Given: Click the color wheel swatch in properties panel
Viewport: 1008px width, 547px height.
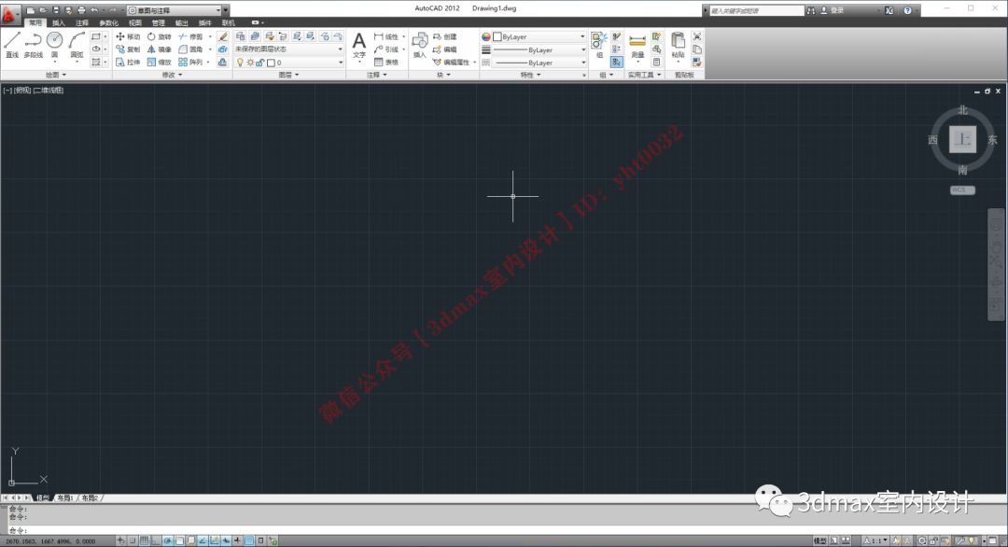Looking at the screenshot, I should click(x=486, y=36).
